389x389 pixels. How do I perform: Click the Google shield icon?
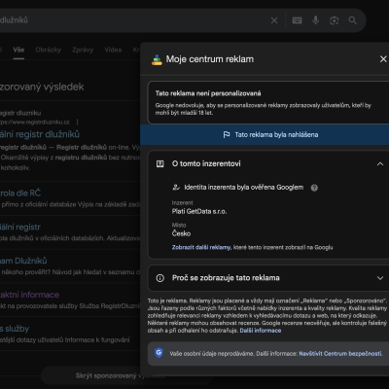[x=159, y=353]
